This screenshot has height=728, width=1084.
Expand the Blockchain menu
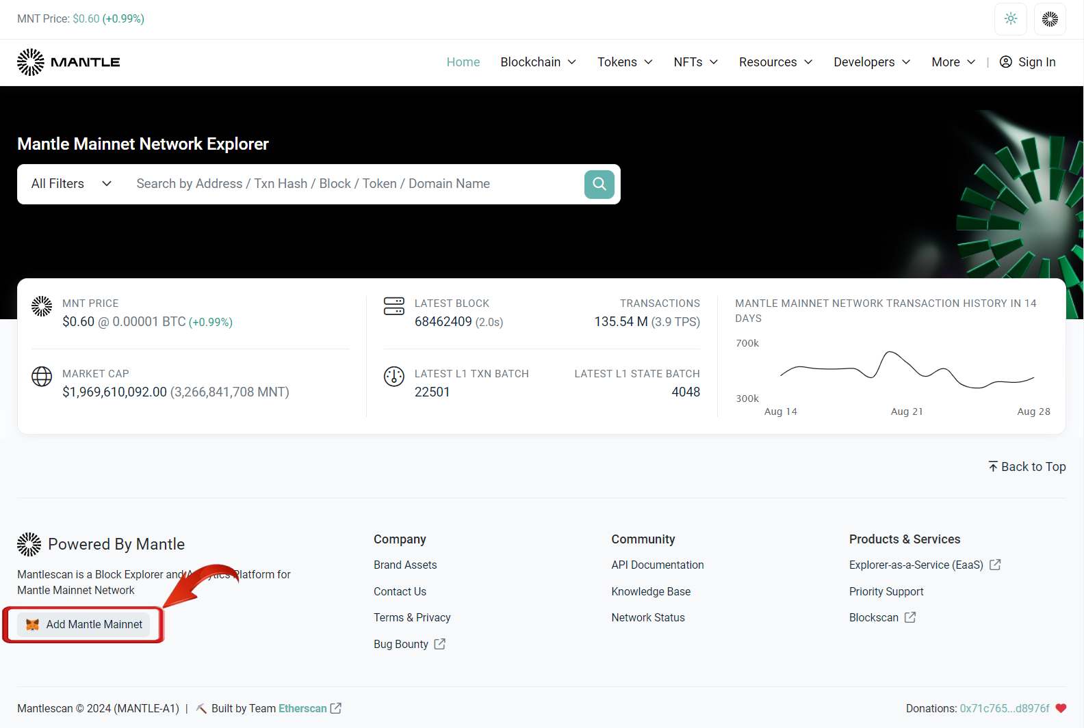[x=539, y=62]
